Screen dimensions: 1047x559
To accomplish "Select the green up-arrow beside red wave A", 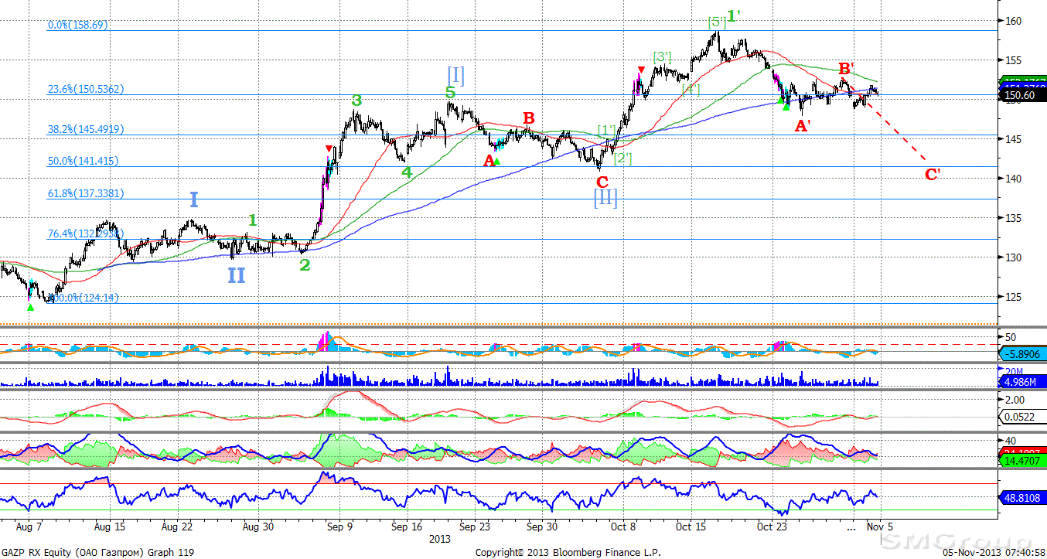I will point(497,162).
